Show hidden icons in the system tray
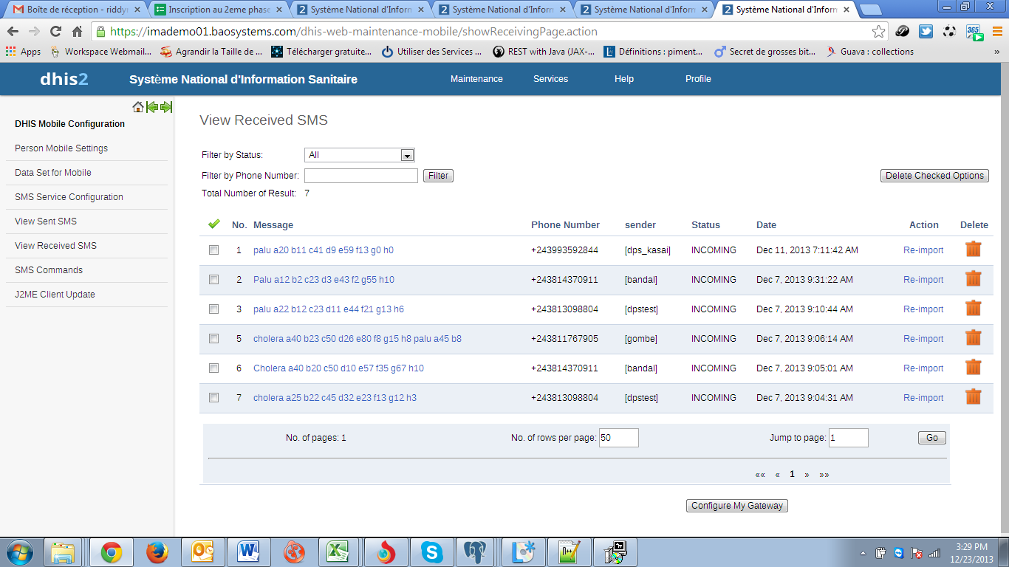The height and width of the screenshot is (567, 1009). (x=863, y=552)
